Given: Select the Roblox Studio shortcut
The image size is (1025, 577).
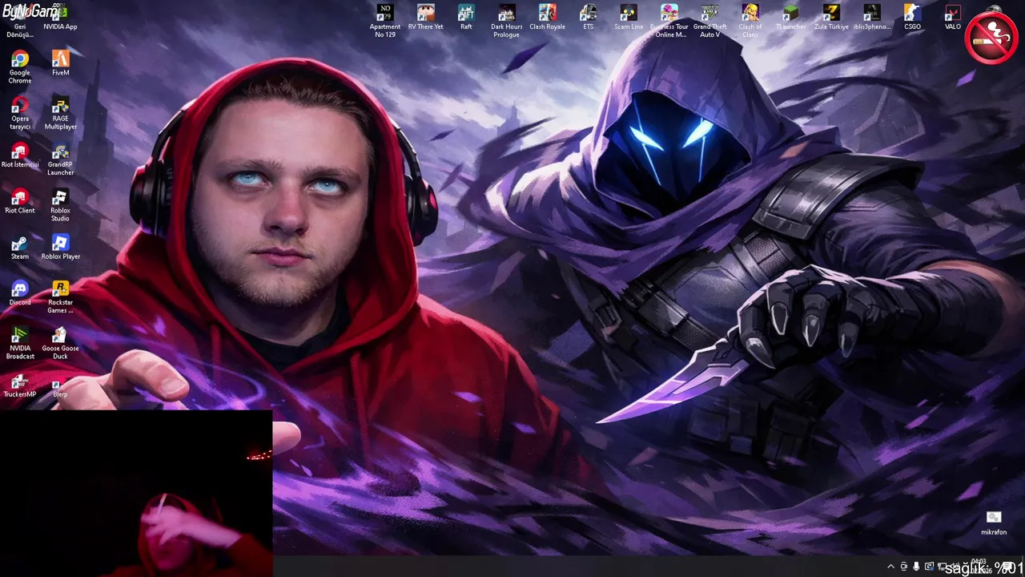Looking at the screenshot, I should (60, 205).
